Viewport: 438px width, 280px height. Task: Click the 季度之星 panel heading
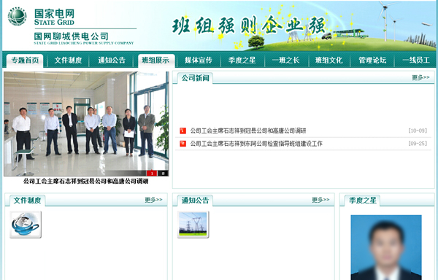coord(362,201)
